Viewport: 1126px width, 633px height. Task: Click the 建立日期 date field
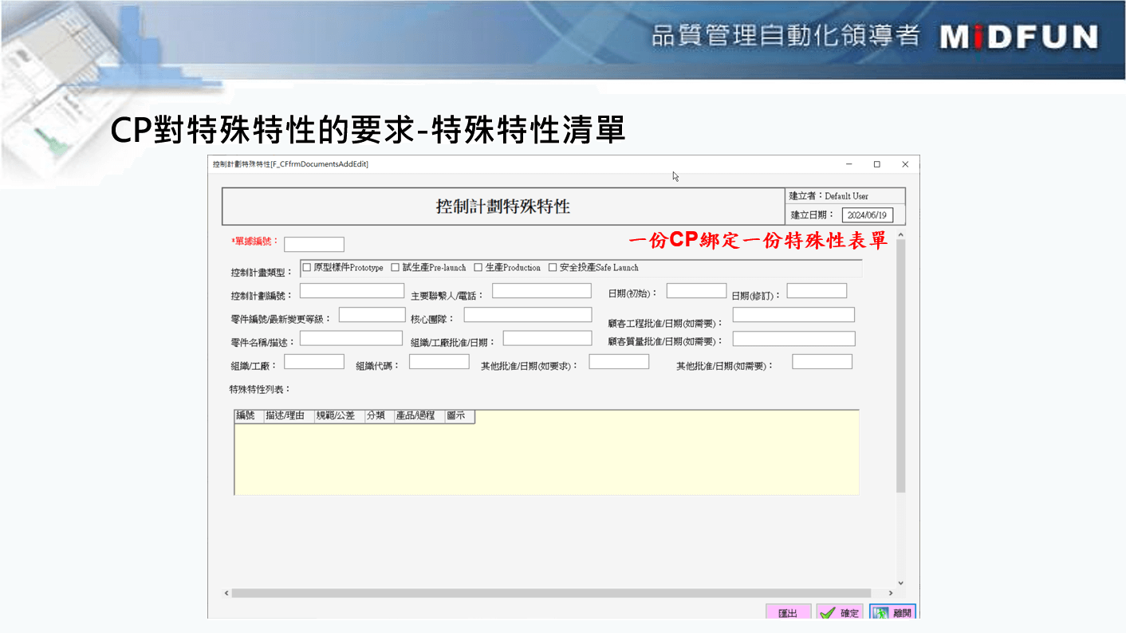868,215
